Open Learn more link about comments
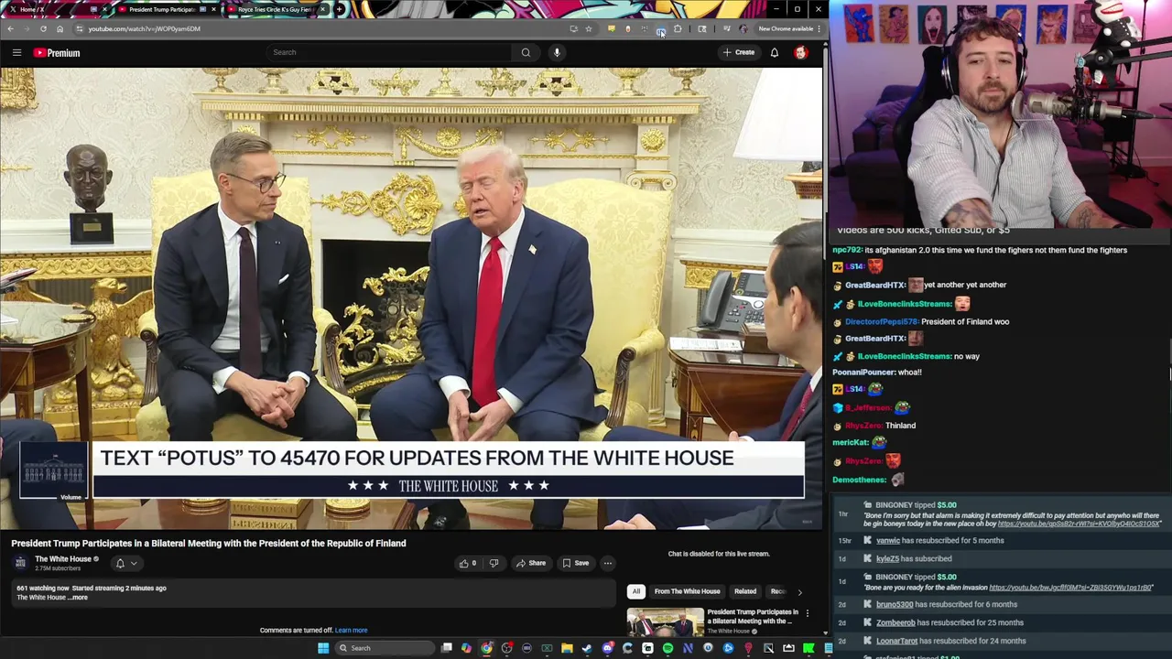Viewport: 1172px width, 659px height. coord(352,630)
